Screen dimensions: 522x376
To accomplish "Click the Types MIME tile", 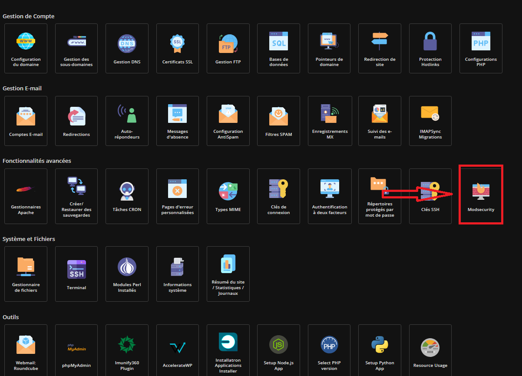I will tap(228, 196).
